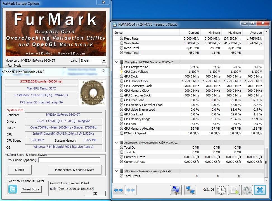Click the network remote monitoring icon

tap(190, 190)
